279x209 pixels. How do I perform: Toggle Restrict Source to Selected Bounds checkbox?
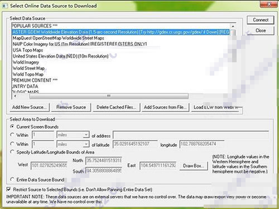coord(8,190)
